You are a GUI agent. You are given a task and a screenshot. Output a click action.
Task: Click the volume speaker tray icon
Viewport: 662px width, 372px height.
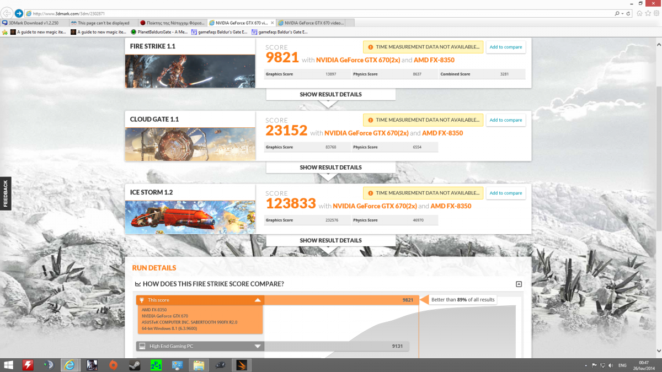(x=611, y=365)
